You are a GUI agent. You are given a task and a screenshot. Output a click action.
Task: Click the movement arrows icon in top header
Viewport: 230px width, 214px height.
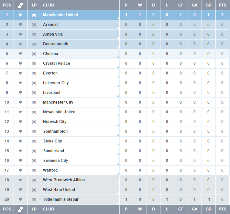pyautogui.click(x=20, y=5)
